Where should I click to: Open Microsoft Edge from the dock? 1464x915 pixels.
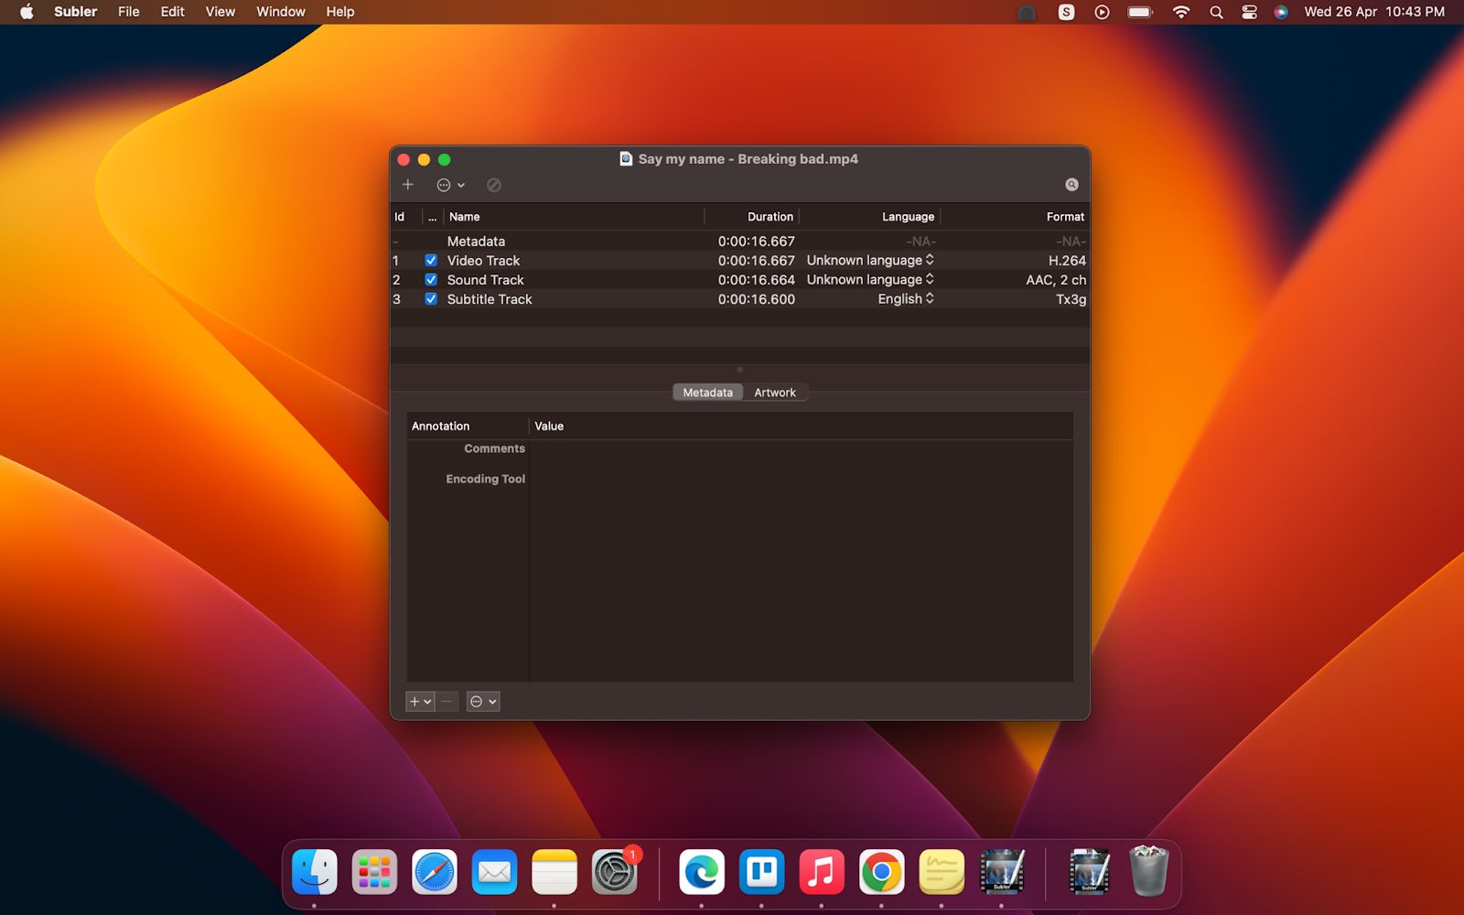(701, 872)
